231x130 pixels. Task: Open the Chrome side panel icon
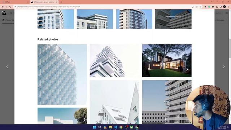221,6
